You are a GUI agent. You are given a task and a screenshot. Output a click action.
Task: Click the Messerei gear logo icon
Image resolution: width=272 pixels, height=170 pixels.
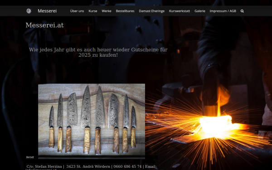pyautogui.click(x=29, y=11)
